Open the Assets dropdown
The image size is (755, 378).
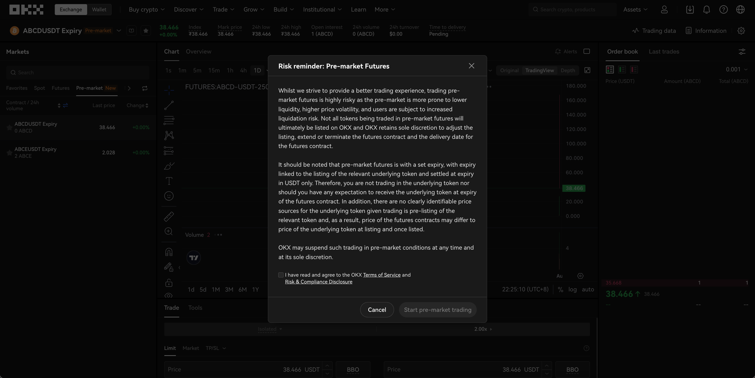635,9
